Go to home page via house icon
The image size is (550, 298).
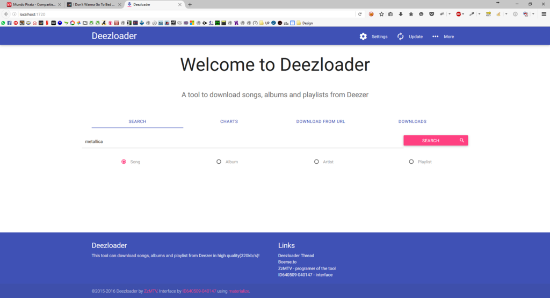411,14
